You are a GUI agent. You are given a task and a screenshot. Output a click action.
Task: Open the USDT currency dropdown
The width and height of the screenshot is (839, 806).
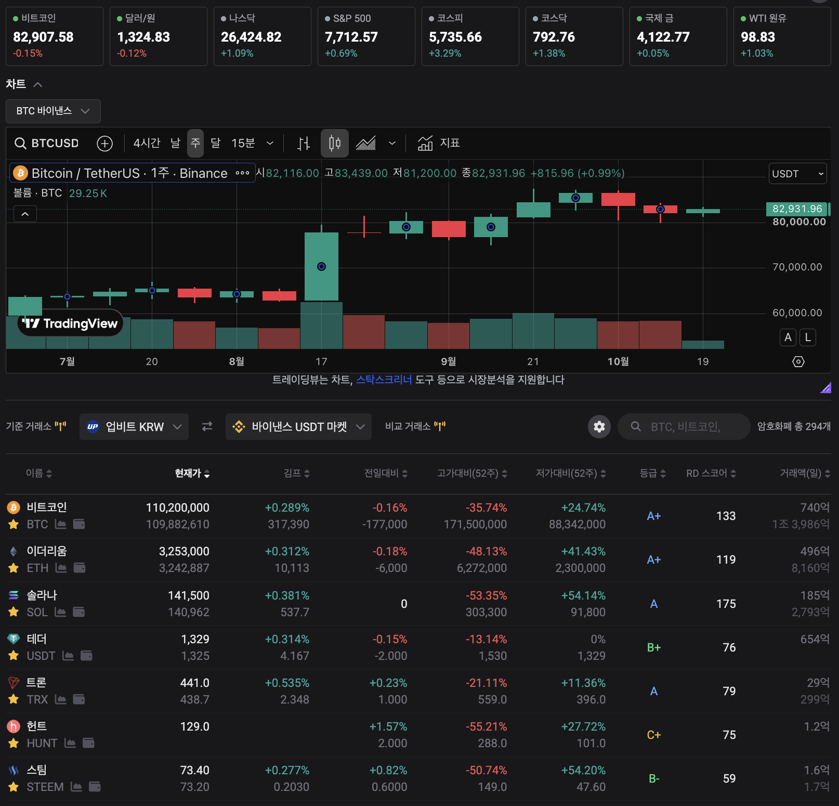click(797, 174)
